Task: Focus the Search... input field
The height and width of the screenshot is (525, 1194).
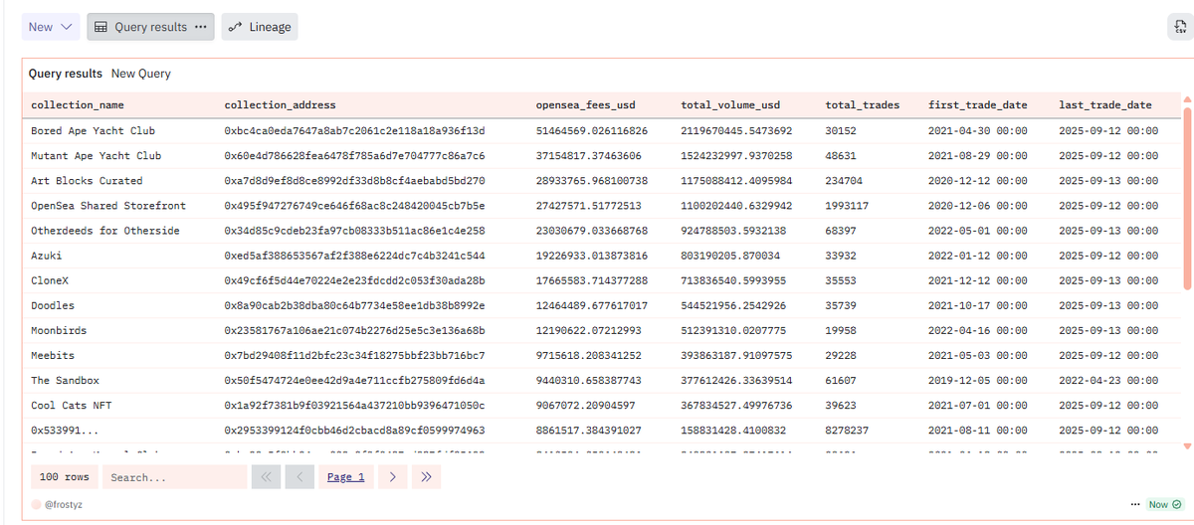Action: [174, 477]
